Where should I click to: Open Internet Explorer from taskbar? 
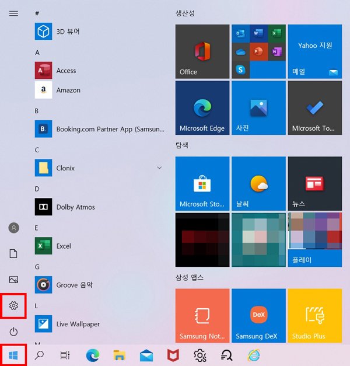coord(254,355)
